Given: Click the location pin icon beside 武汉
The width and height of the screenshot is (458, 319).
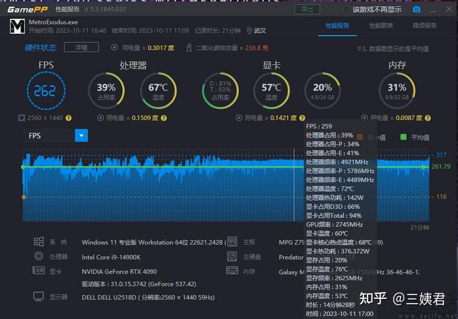Looking at the screenshot, I should [249, 31].
